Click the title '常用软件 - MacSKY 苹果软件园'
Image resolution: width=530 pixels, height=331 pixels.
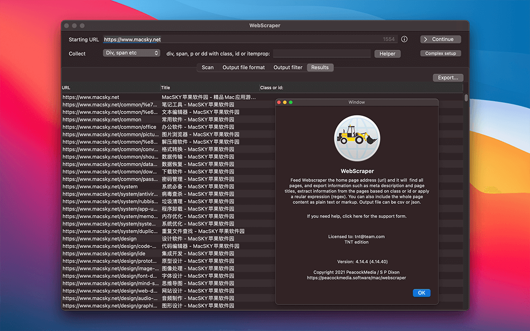[x=198, y=120]
